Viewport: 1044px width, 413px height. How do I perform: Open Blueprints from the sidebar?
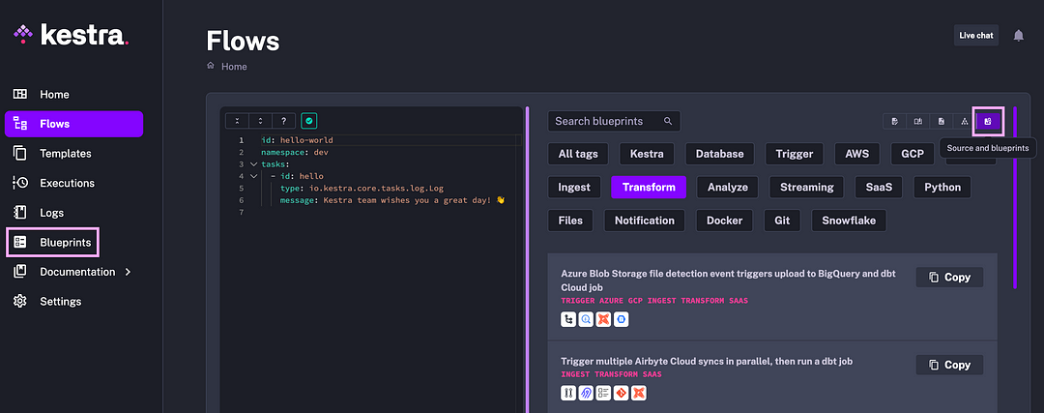coord(66,242)
